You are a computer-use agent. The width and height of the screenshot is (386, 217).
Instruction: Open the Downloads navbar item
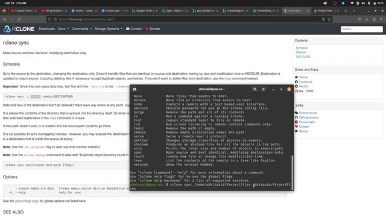pyautogui.click(x=47, y=29)
